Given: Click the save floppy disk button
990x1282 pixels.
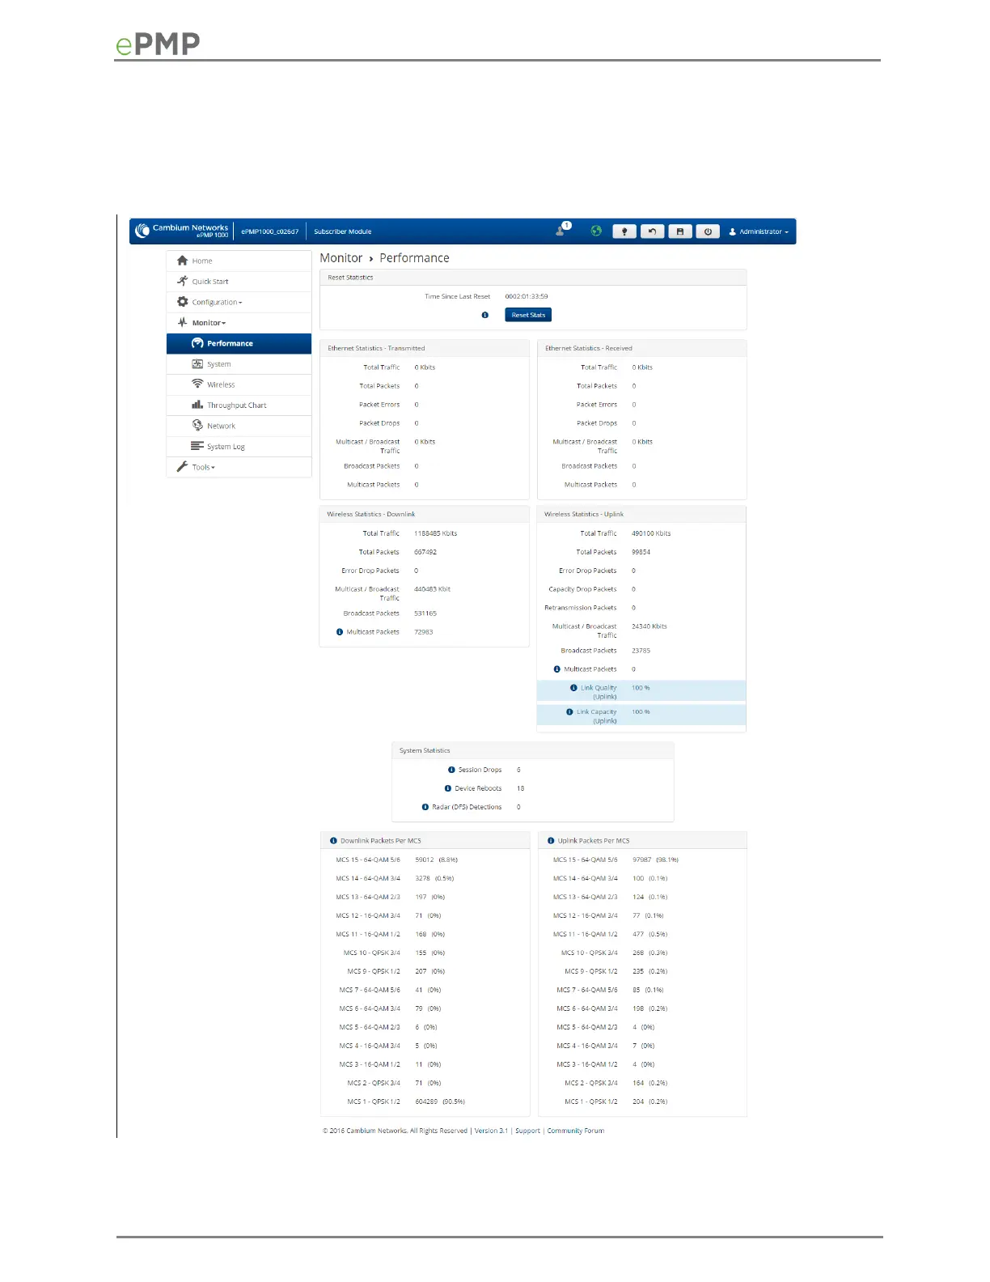Looking at the screenshot, I should [680, 231].
